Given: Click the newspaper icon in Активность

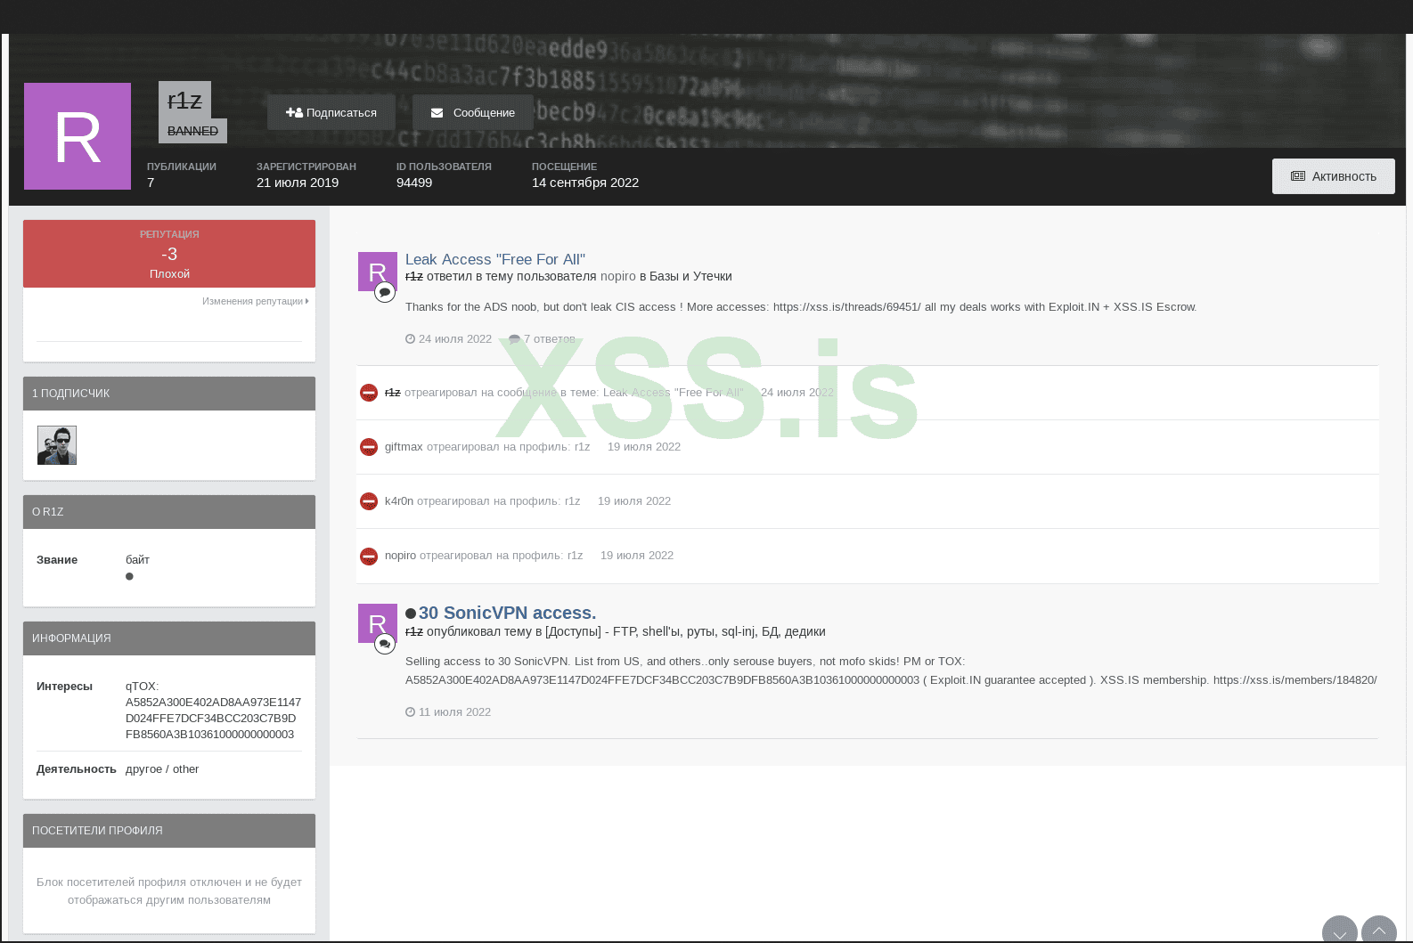Looking at the screenshot, I should [1298, 176].
